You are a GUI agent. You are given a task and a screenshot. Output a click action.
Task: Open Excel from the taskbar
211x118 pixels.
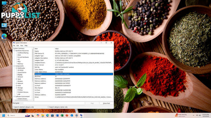coord(62,115)
